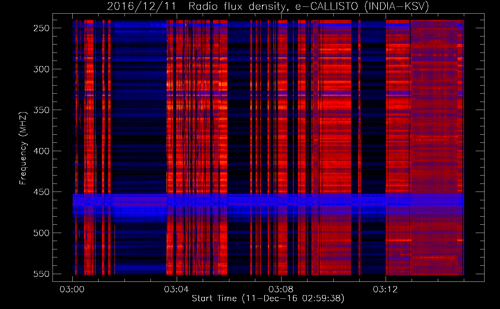Image resolution: width=500 pixels, height=309 pixels.
Task: Select the 450 frequency tick label
Action: pyautogui.click(x=41, y=192)
